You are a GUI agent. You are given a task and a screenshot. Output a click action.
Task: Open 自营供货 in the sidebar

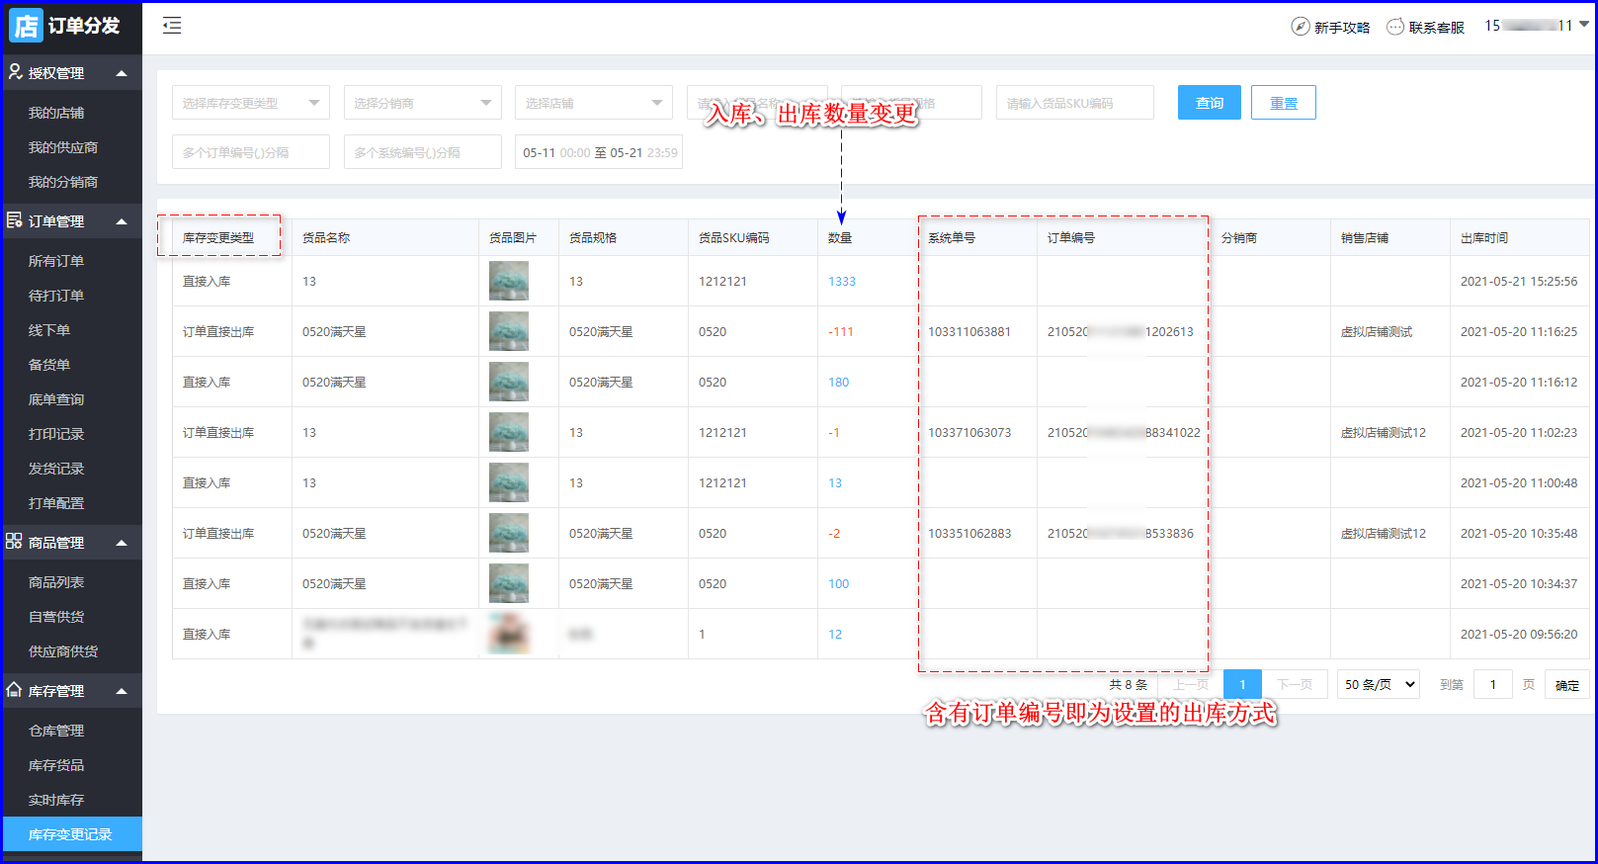tap(56, 617)
